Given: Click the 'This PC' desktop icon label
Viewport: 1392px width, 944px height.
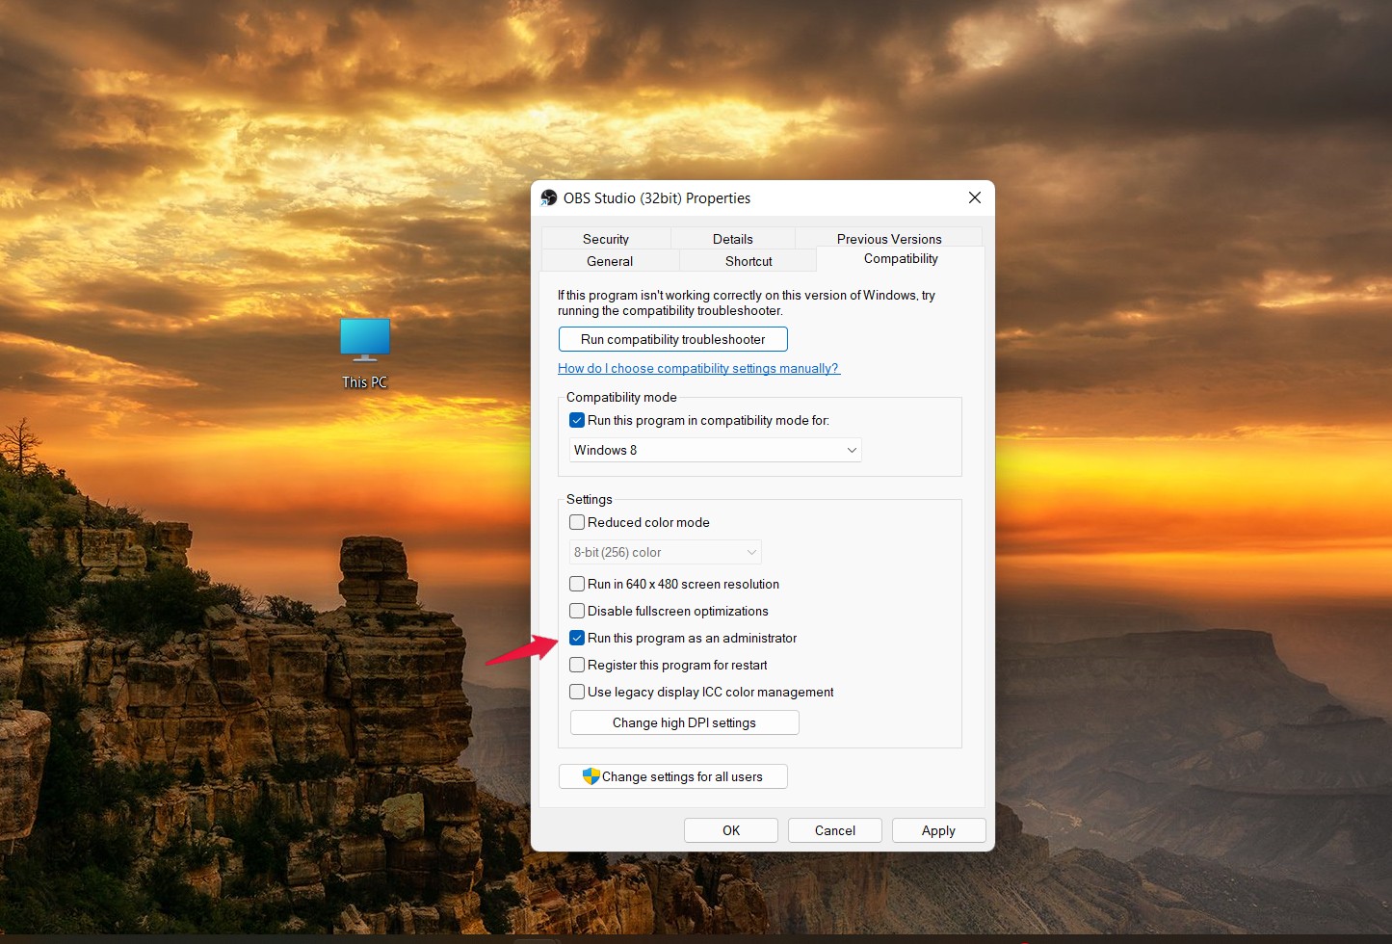Looking at the screenshot, I should 365,382.
